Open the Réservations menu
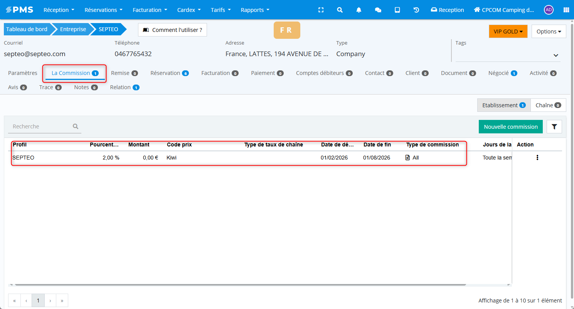The image size is (574, 309). [x=103, y=10]
